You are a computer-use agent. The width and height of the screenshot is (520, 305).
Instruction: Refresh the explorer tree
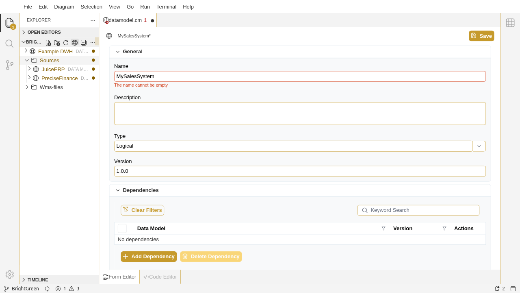click(x=66, y=43)
